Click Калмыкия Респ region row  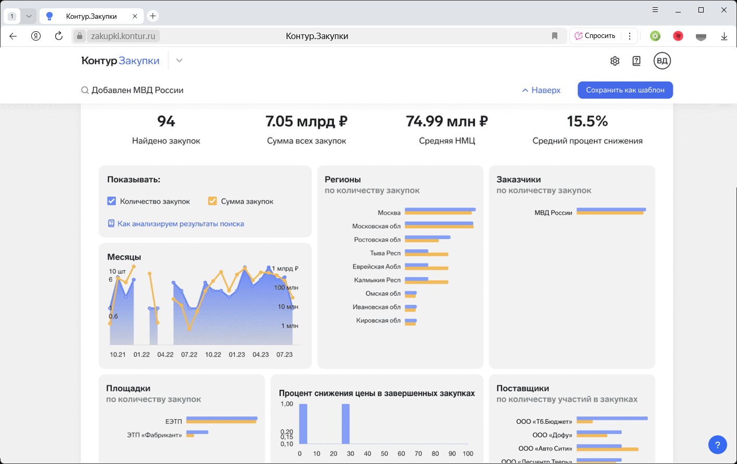click(x=401, y=280)
